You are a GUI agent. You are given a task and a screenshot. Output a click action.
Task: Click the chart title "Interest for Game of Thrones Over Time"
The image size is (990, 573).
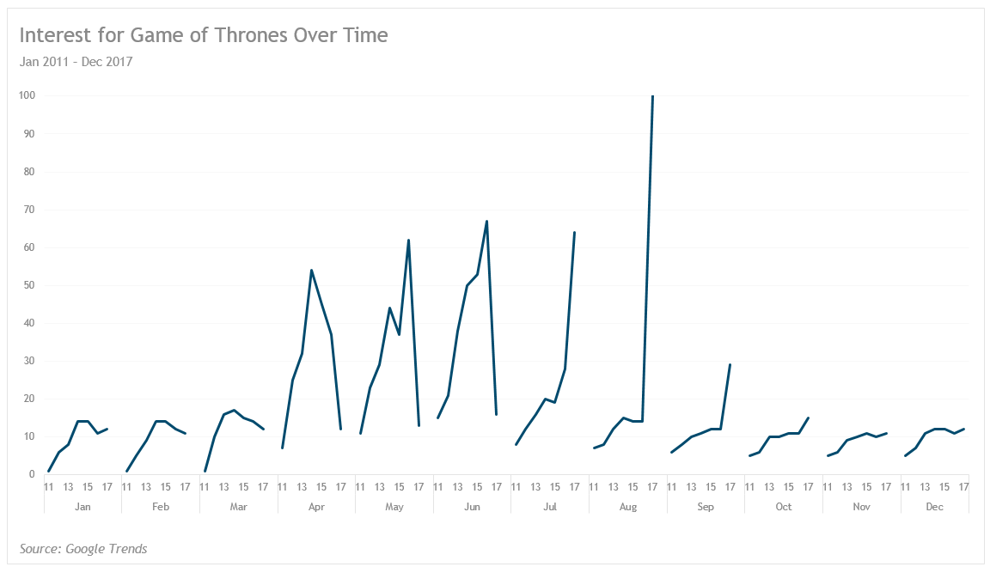click(204, 35)
